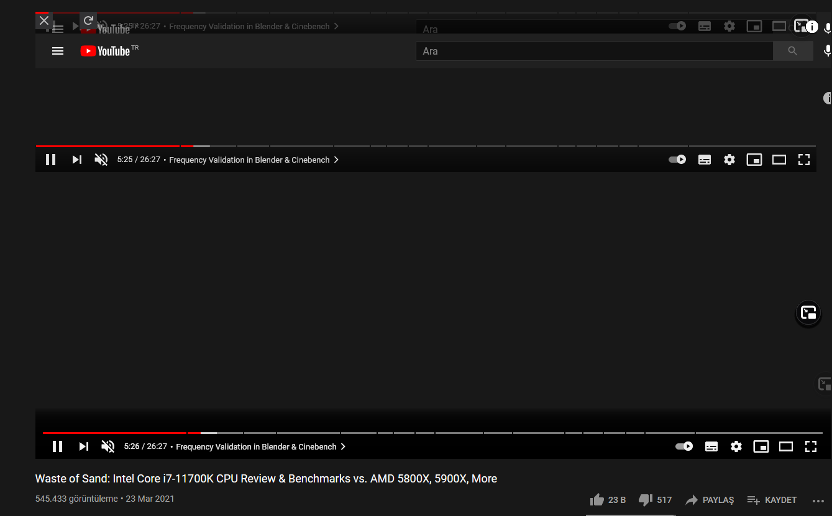Viewport: 832px width, 516px height.
Task: Start voice search with the microphone beside the magnifier
Action: coord(827,51)
